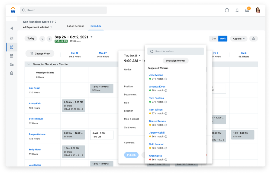Collapse the Financial Services - Cashier section

pyautogui.click(x=28, y=65)
